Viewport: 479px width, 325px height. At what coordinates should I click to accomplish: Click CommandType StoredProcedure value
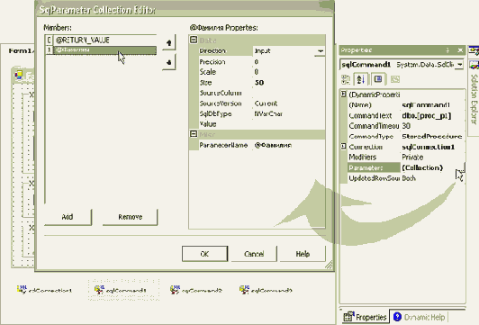click(x=432, y=136)
